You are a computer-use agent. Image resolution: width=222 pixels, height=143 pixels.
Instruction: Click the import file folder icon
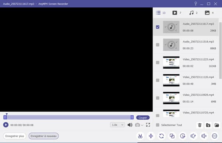coord(208,125)
